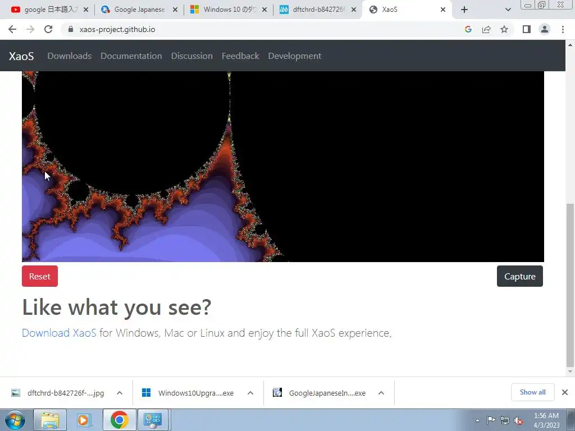This screenshot has width=575, height=431.
Task: Click the red Reset button
Action: 40,276
